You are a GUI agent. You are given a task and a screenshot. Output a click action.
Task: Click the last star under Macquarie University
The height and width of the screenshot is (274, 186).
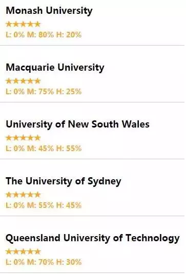point(37,81)
